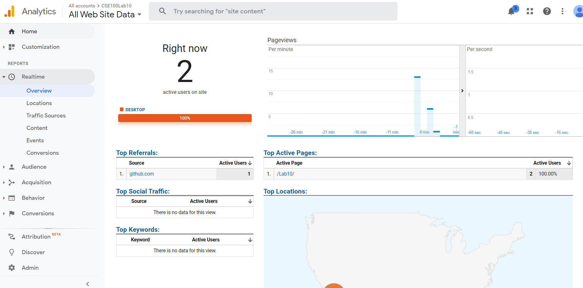Open the Attribution BETA menu item
The height and width of the screenshot is (288, 583).
(x=41, y=237)
